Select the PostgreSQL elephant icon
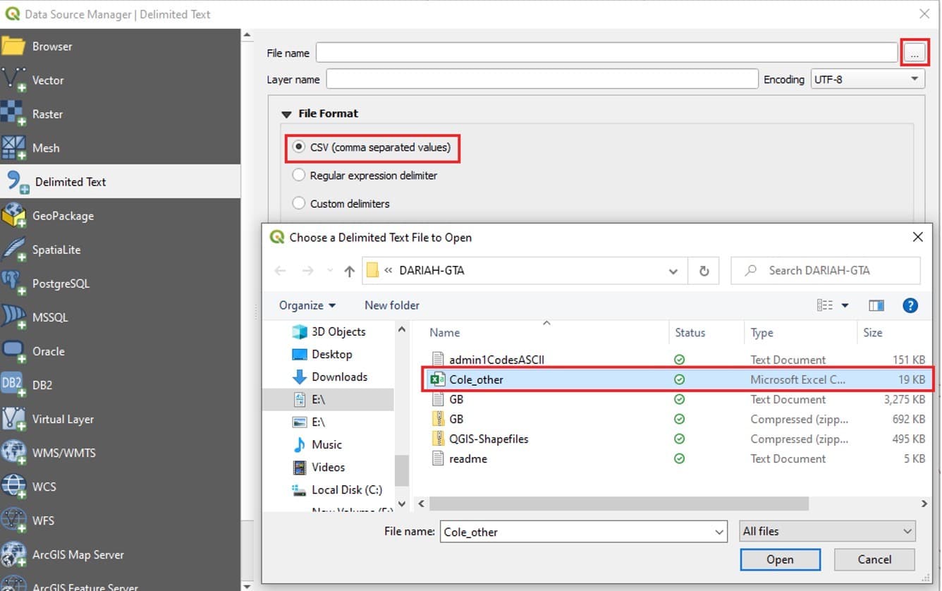Image resolution: width=942 pixels, height=591 pixels. [13, 284]
